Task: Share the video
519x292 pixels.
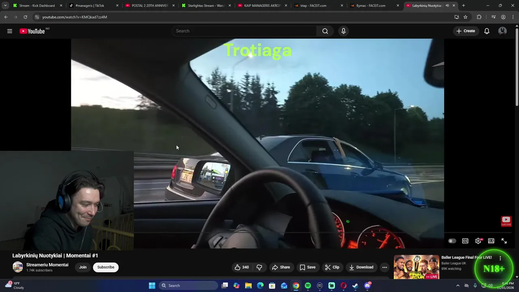Action: tap(281, 267)
